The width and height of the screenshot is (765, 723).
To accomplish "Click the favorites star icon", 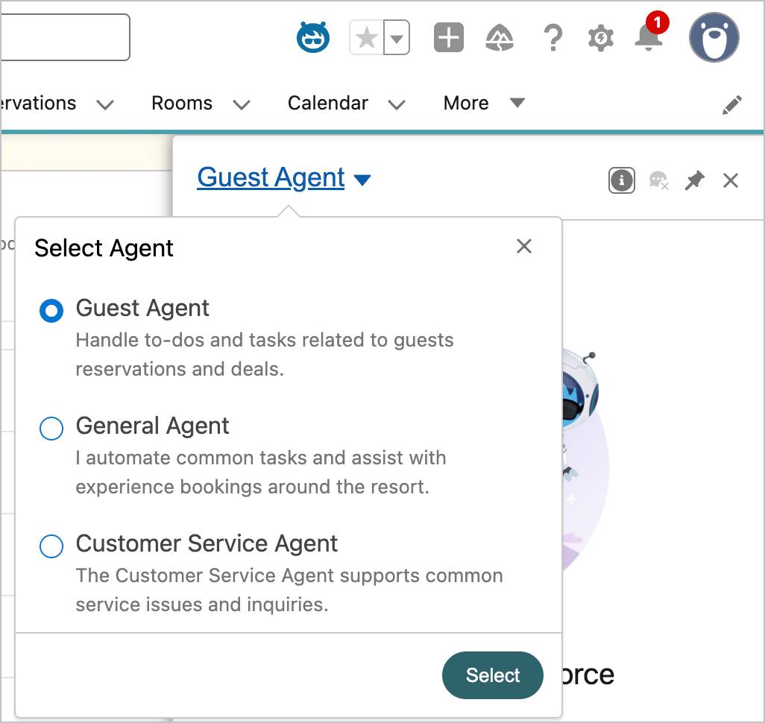I will click(x=366, y=37).
